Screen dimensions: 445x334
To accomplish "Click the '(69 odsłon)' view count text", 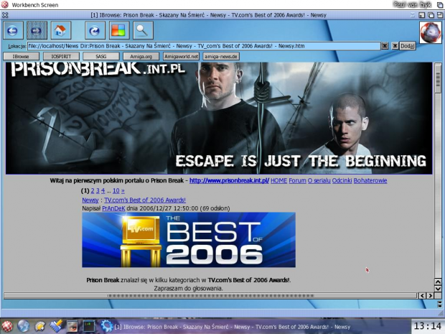I will (x=215, y=208).
